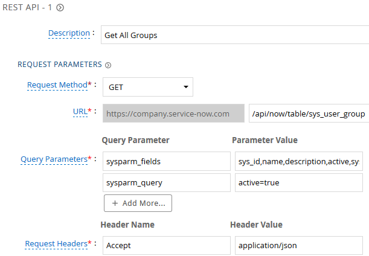Click the disabled base URL field
Viewport: 369px width, 256px height.
point(173,114)
